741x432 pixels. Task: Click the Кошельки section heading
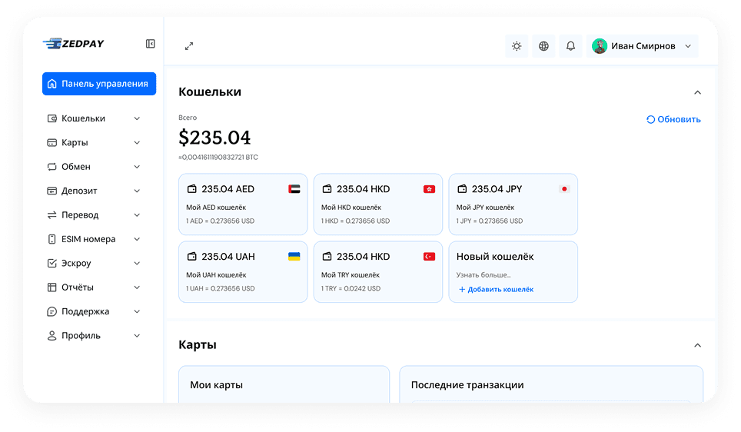click(x=210, y=91)
